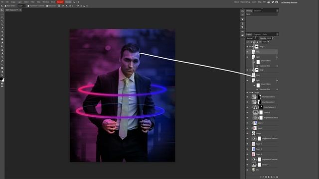Click the new layer icon in Layers footer
319x179 pixels.
(274, 177)
